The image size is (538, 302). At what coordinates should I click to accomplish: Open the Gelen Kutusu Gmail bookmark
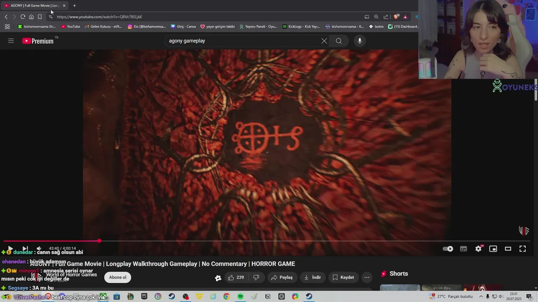[103, 26]
